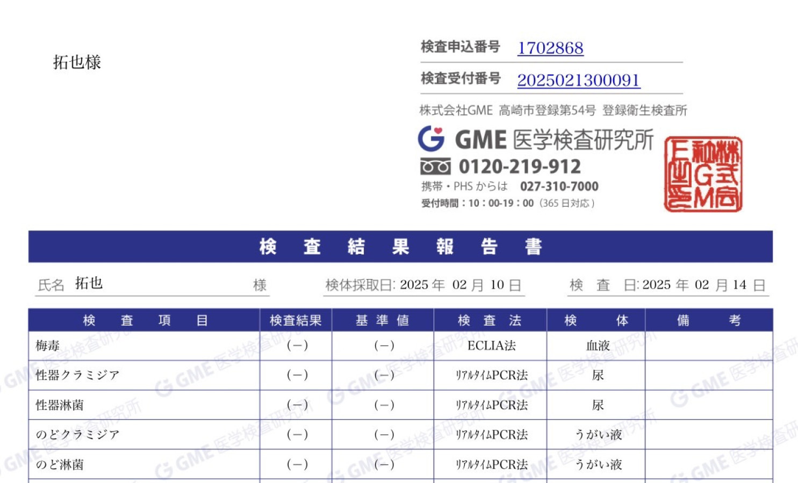The height and width of the screenshot is (483, 798).
Task: Select the 梅毒 row label
Action: 48,346
